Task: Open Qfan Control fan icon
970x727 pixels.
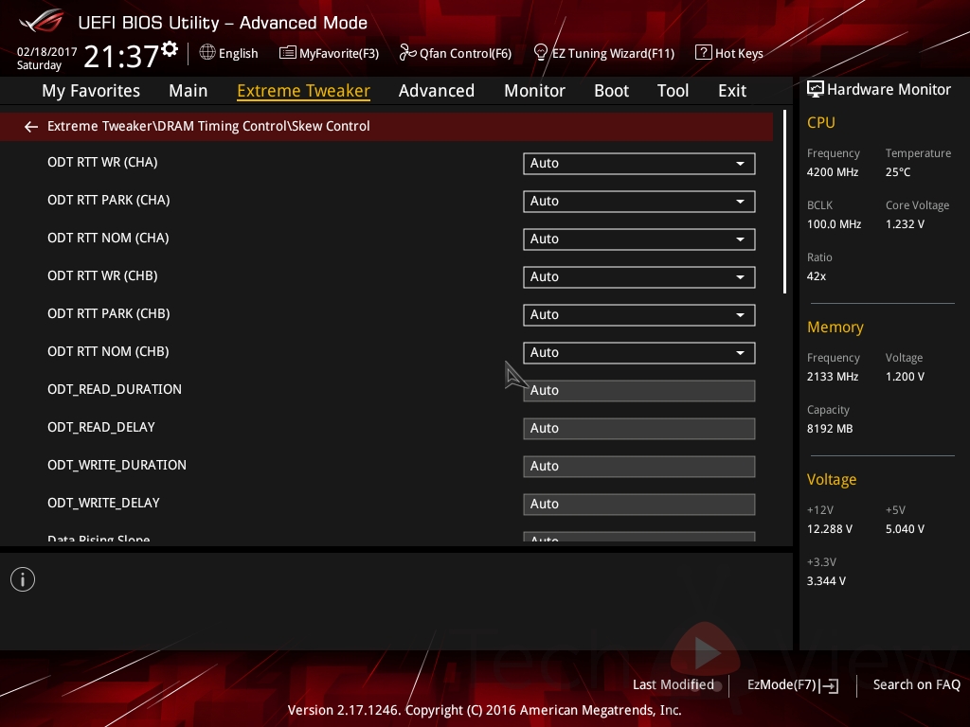Action: click(x=407, y=53)
